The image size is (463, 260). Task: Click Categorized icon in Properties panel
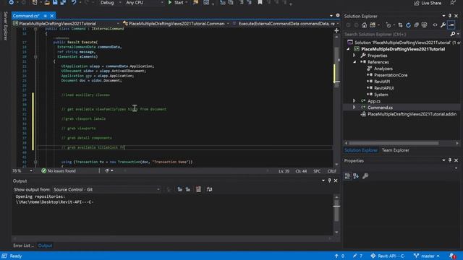(347, 176)
